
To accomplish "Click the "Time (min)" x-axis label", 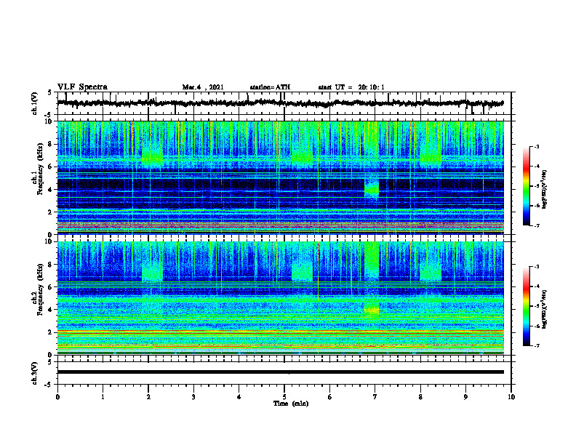I will (291, 404).
